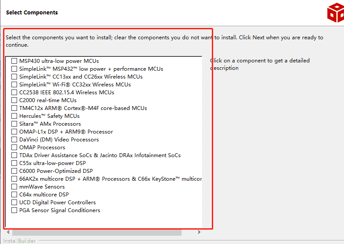Tick SimpleLink CC13xx and CC26xx Wireless MCUs
This screenshot has height=244, width=344.
pyautogui.click(x=14, y=76)
